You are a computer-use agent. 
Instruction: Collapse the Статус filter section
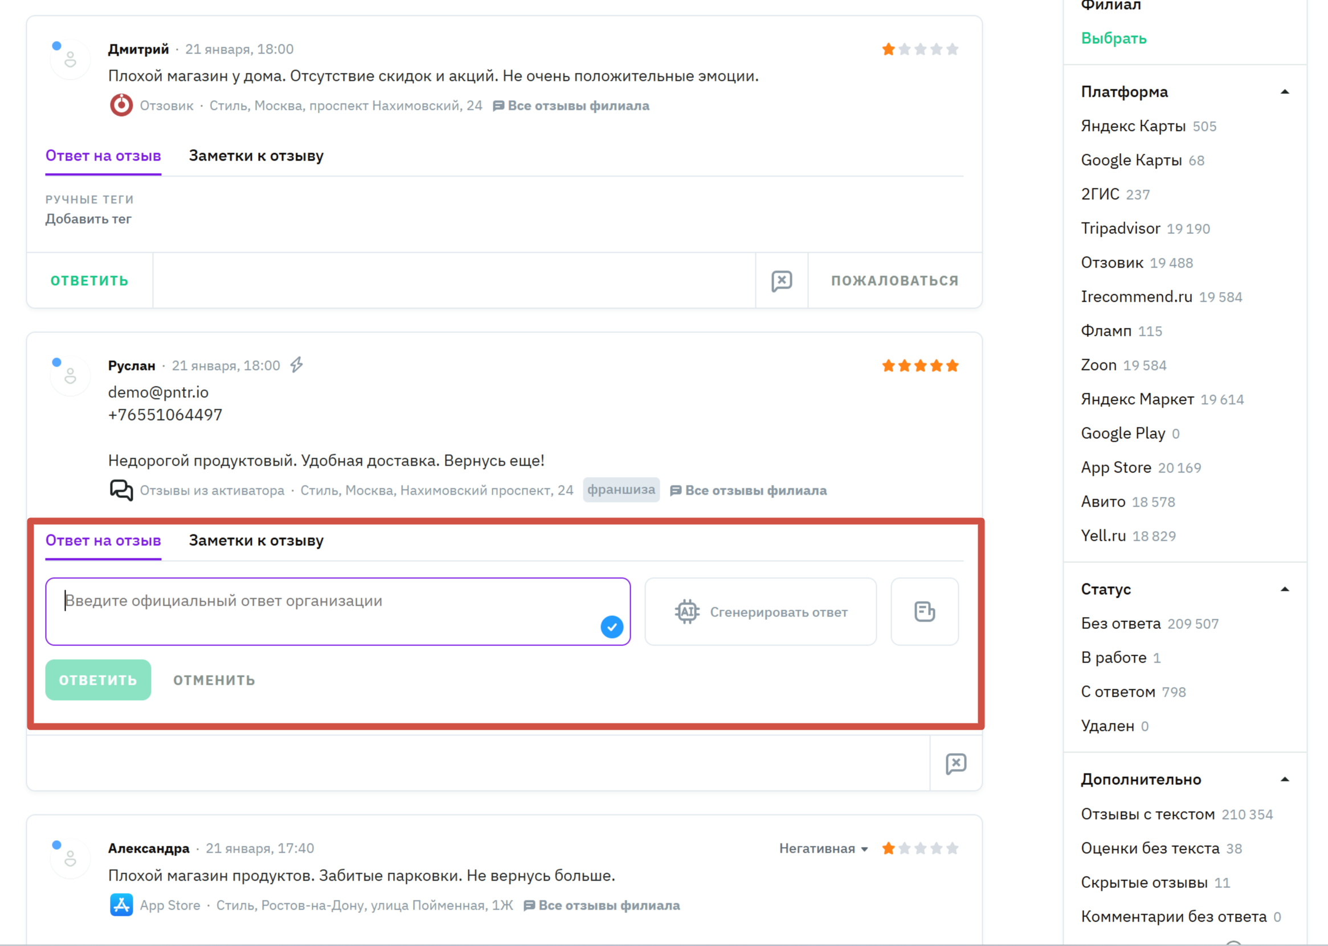[1284, 590]
